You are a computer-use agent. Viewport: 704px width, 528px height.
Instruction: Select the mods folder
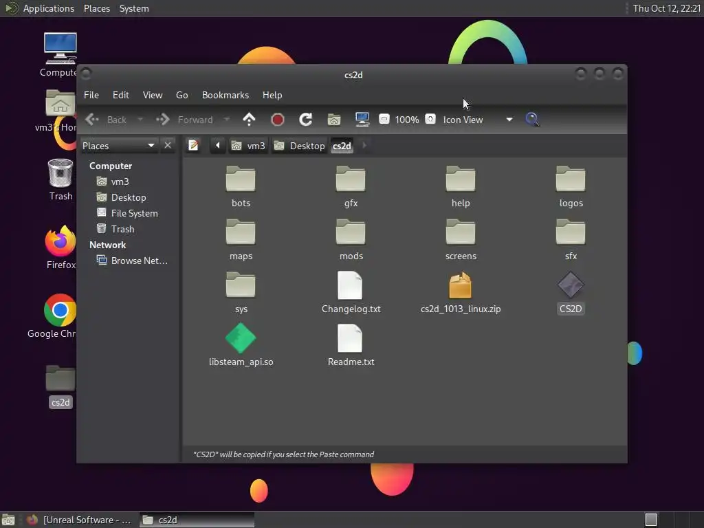coord(351,240)
